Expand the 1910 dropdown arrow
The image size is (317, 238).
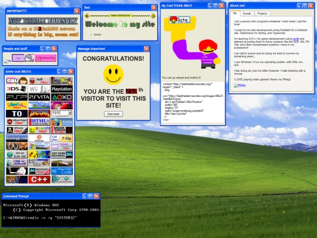[x=70, y=112]
